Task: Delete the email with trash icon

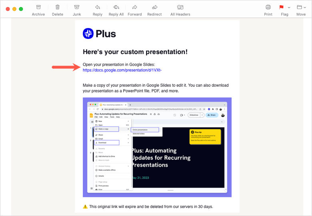Action: [58, 10]
